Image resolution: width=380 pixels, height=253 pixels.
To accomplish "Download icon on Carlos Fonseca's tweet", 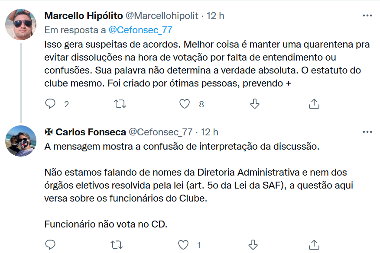I will [255, 245].
